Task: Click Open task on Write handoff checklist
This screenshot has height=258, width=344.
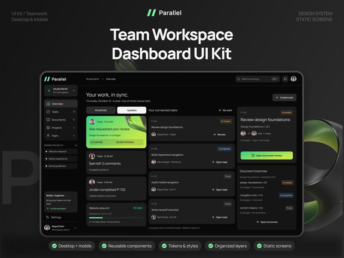Action: (x=219, y=217)
